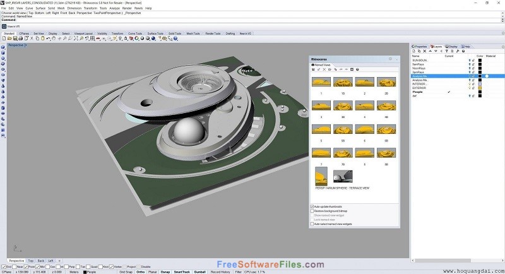Switch to the Top viewport tab

[x=30, y=261]
